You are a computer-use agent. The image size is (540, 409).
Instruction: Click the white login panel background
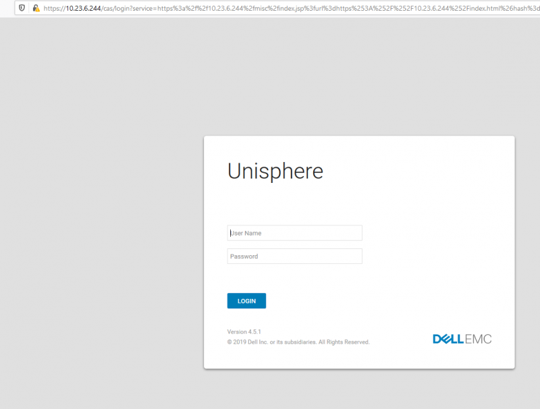coord(405,202)
